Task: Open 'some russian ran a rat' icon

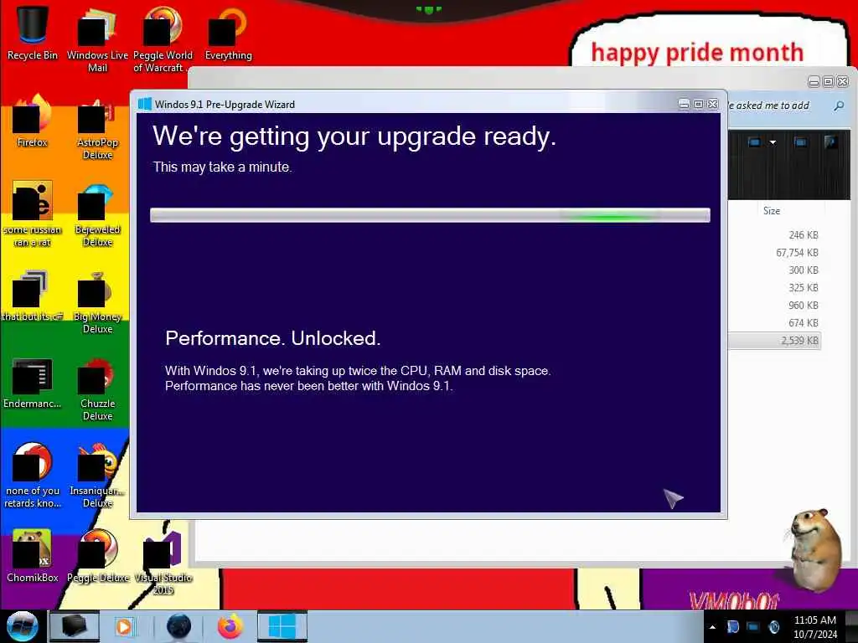Action: [33, 213]
